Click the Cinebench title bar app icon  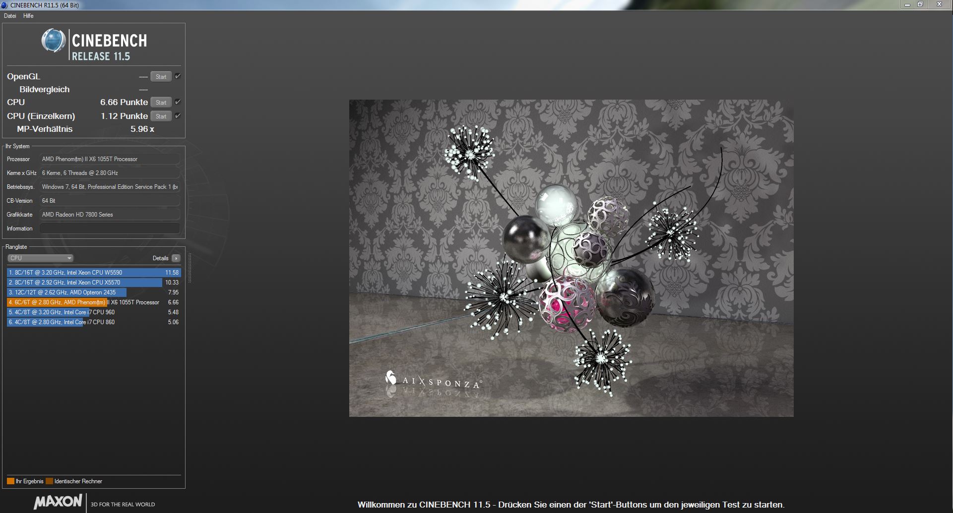click(4, 5)
